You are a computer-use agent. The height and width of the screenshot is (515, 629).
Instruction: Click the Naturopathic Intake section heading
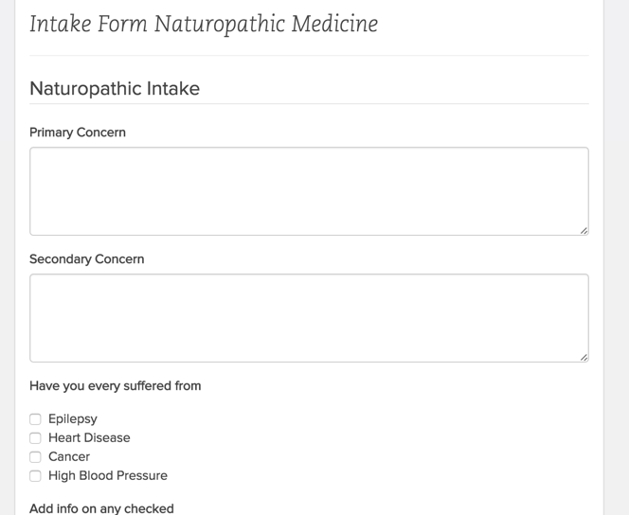(115, 89)
